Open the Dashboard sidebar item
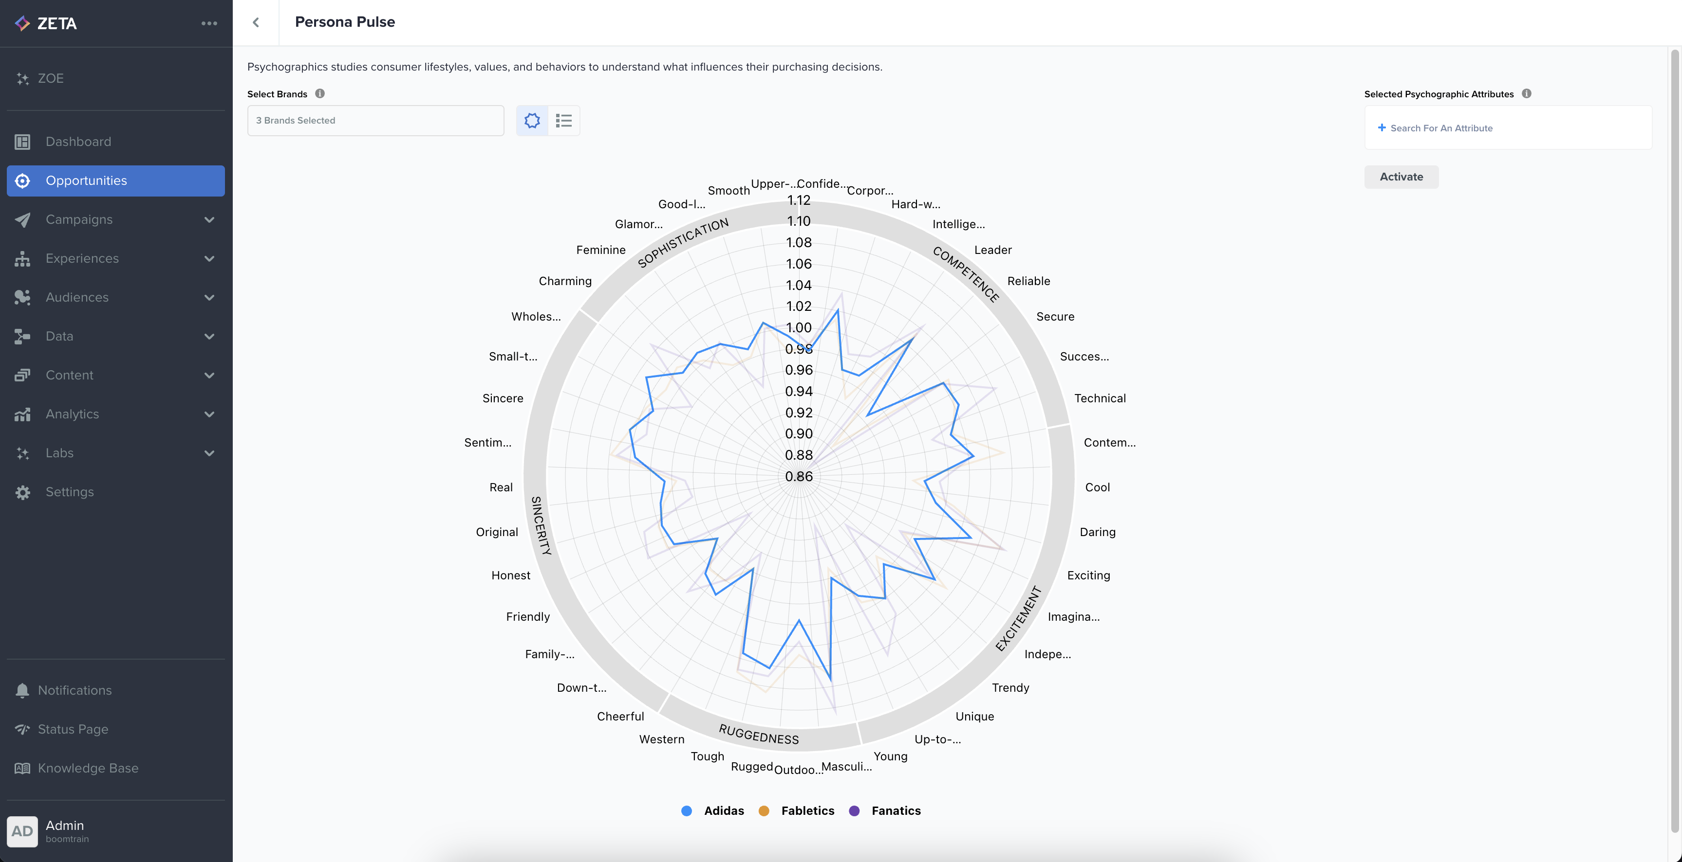 point(78,142)
